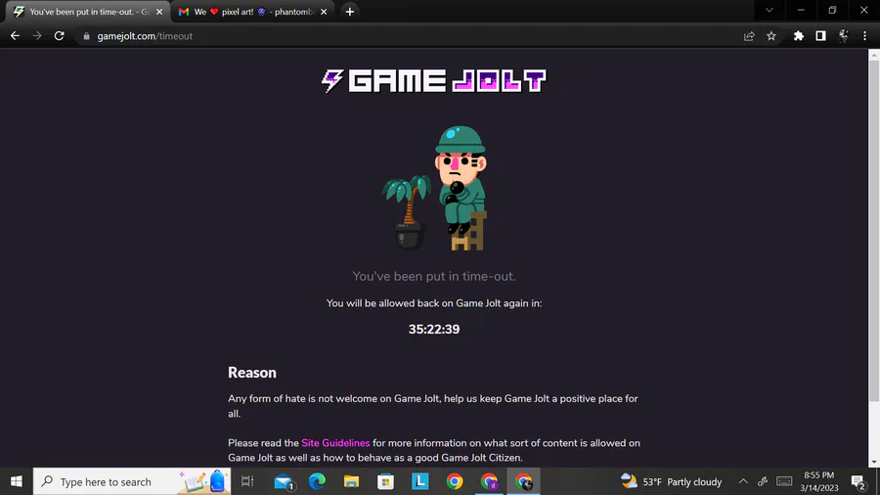Reload the gamejolt.com page

pyautogui.click(x=59, y=36)
